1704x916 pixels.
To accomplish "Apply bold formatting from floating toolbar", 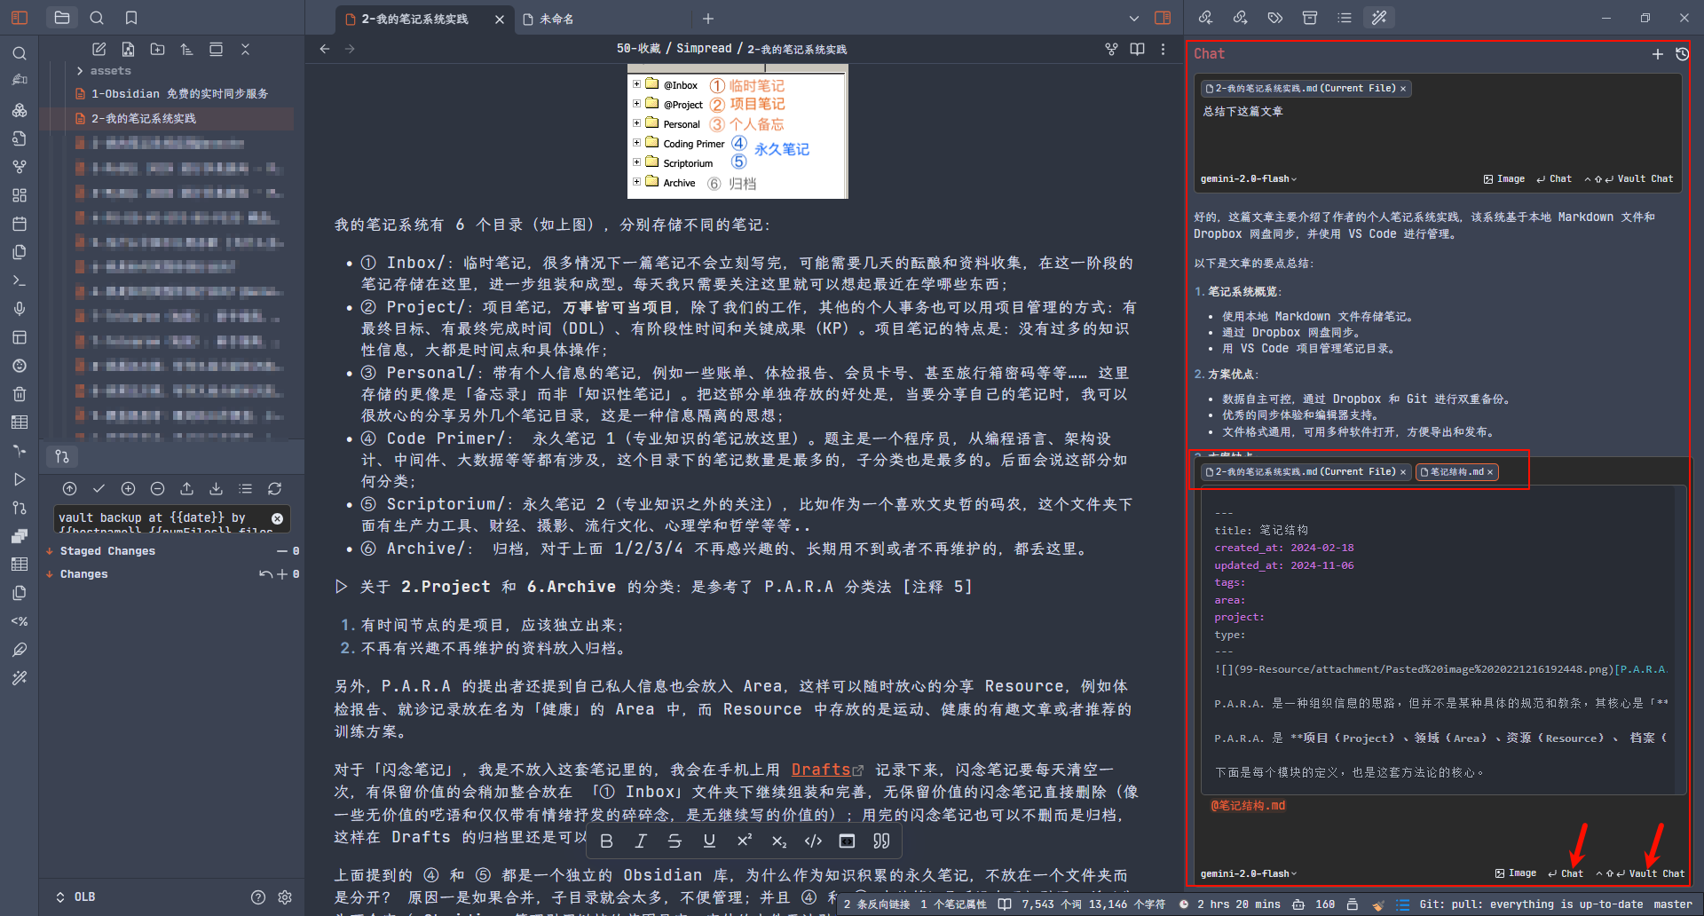I will 607,841.
